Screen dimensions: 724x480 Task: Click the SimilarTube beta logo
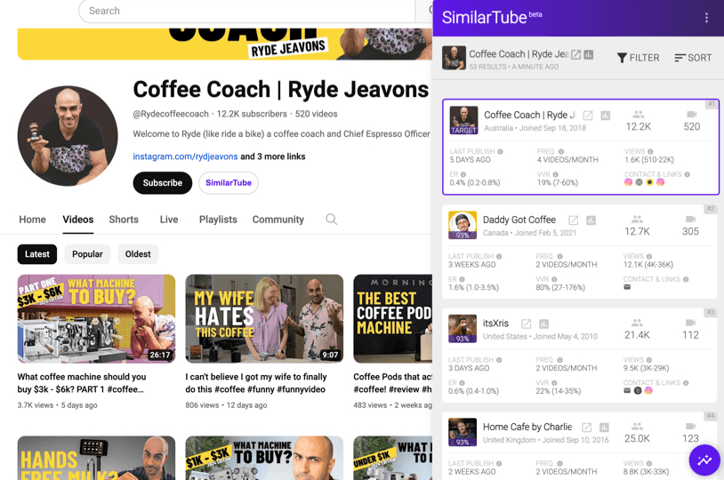point(492,18)
